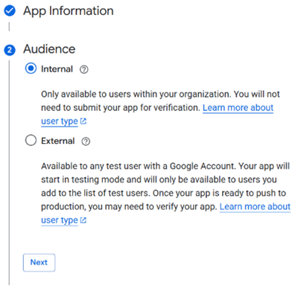Click text 'add to the list of test users'
Image resolution: width=298 pixels, height=289 pixels.
click(95, 193)
